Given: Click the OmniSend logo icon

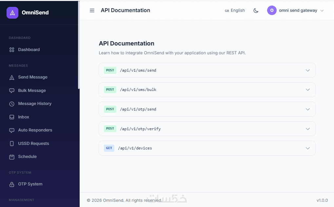Looking at the screenshot, I should tap(12, 12).
